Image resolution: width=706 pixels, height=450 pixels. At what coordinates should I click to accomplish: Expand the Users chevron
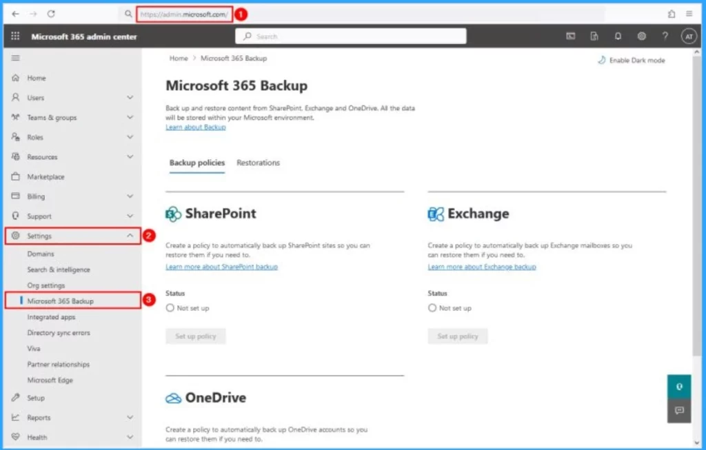[x=130, y=97]
